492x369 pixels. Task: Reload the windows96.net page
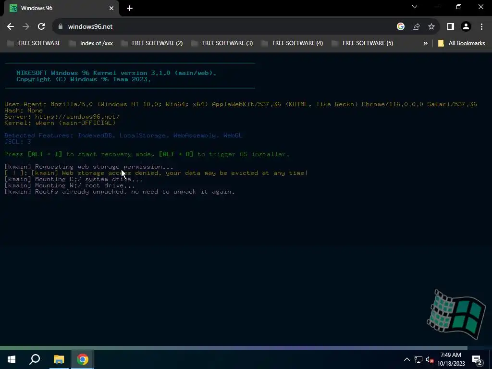tap(41, 27)
